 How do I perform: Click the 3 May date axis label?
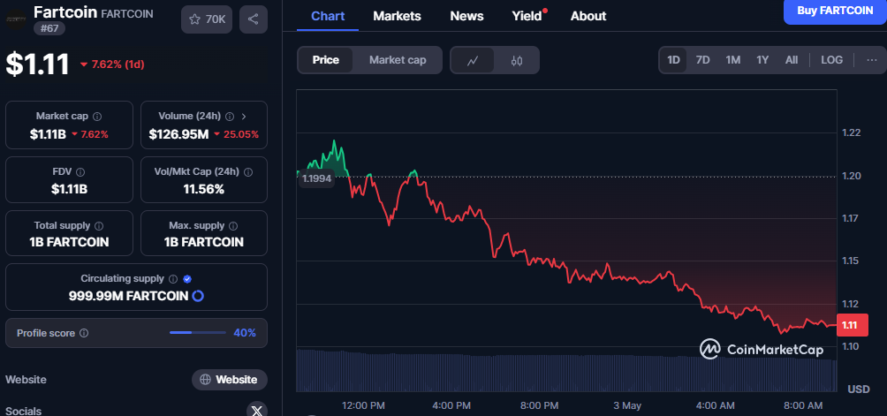pos(627,405)
